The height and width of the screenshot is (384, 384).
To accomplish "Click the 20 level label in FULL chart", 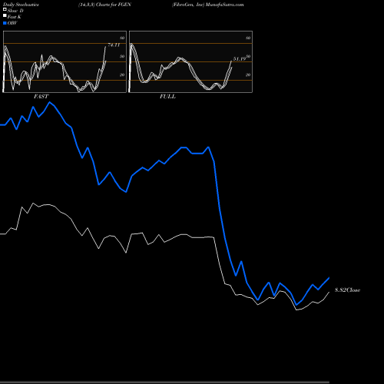I will coord(248,74).
